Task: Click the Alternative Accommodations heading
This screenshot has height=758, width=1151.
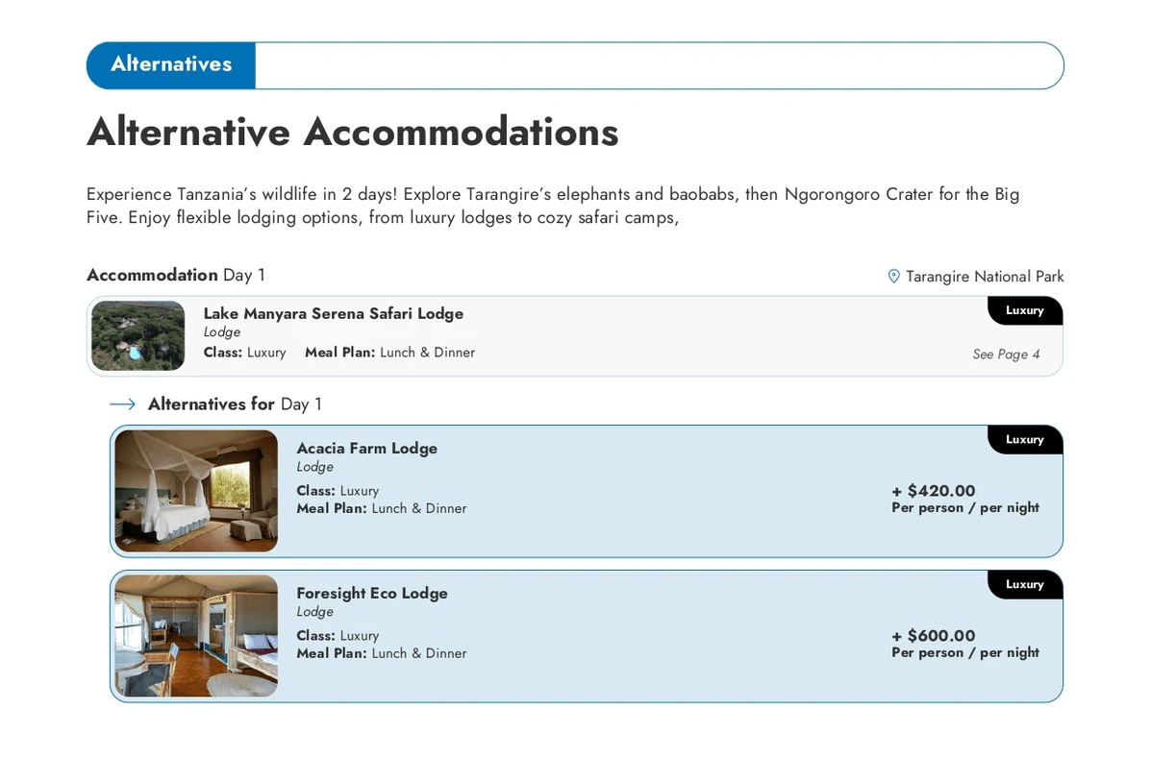Action: point(352,132)
